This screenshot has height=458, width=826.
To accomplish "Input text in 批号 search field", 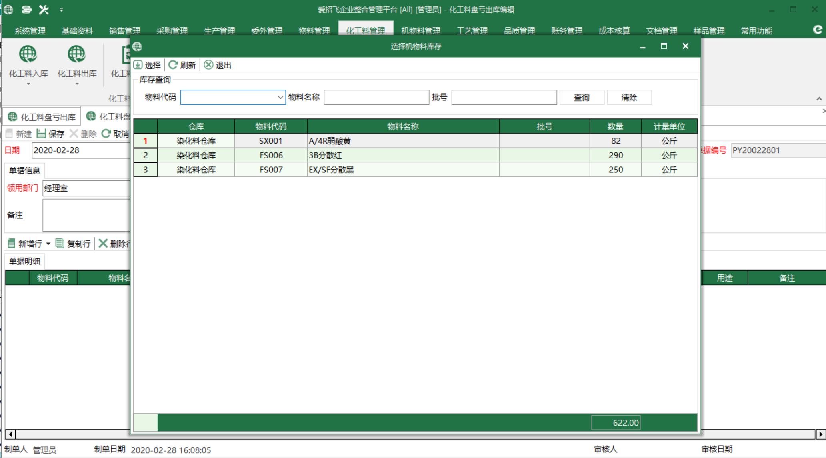I will (503, 97).
